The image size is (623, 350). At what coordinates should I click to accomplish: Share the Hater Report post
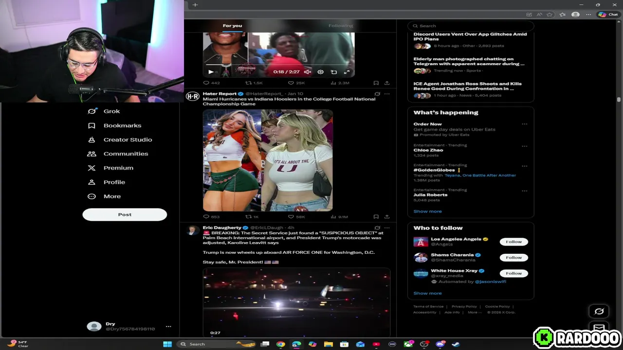point(387,217)
